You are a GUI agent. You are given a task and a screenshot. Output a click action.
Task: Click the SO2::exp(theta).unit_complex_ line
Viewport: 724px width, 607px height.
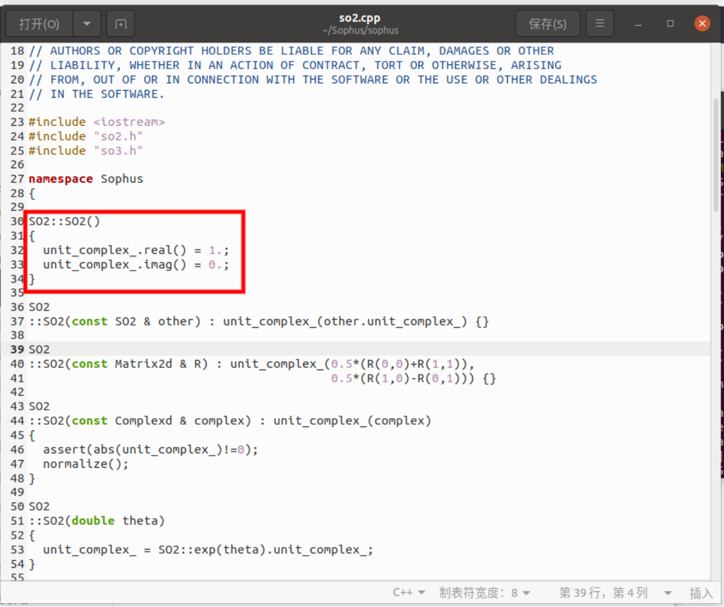pyautogui.click(x=208, y=550)
